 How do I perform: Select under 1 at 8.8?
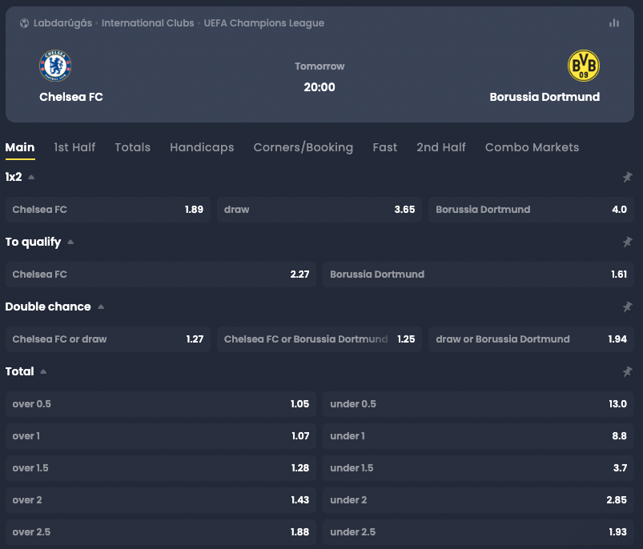[478, 436]
